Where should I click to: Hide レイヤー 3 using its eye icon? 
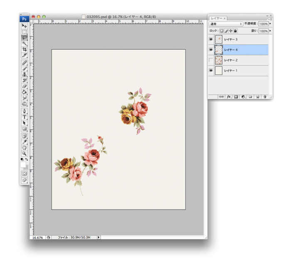(211, 39)
